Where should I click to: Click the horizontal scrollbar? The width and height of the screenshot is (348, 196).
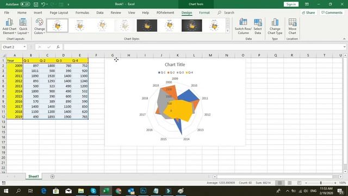coord(275,176)
